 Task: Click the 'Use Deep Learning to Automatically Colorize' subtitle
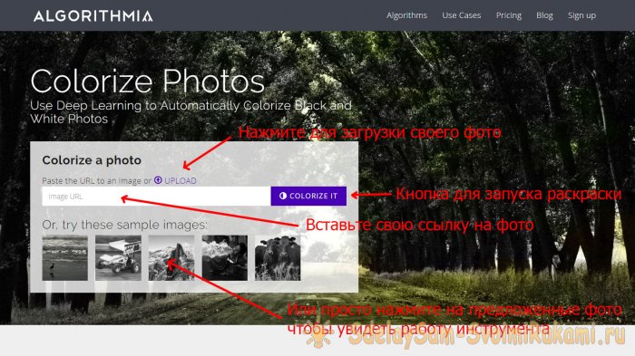point(190,112)
